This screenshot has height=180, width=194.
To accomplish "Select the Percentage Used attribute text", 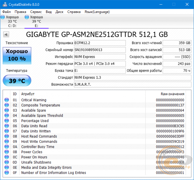I will point(35,121).
